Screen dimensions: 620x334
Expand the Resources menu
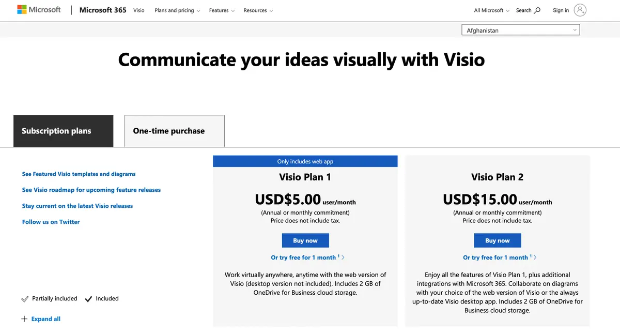point(258,10)
